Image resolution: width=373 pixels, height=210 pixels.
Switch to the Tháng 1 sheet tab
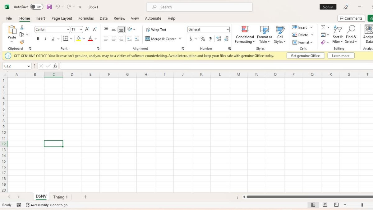(60, 197)
